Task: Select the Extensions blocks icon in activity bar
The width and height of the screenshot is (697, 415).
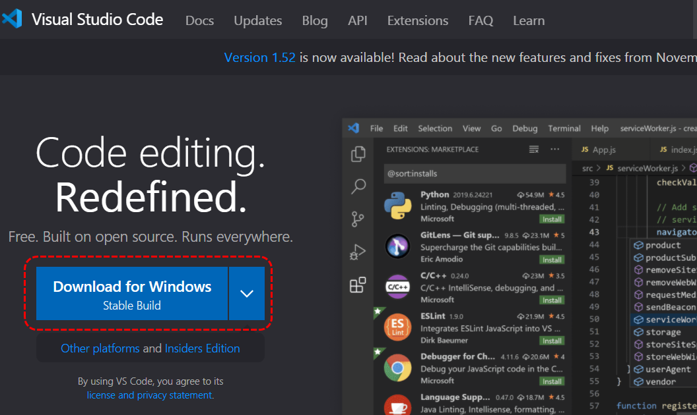Action: [x=358, y=285]
